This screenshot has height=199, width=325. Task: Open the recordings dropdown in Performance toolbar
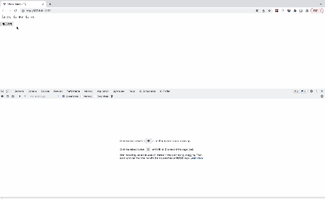pyautogui.click(x=44, y=96)
